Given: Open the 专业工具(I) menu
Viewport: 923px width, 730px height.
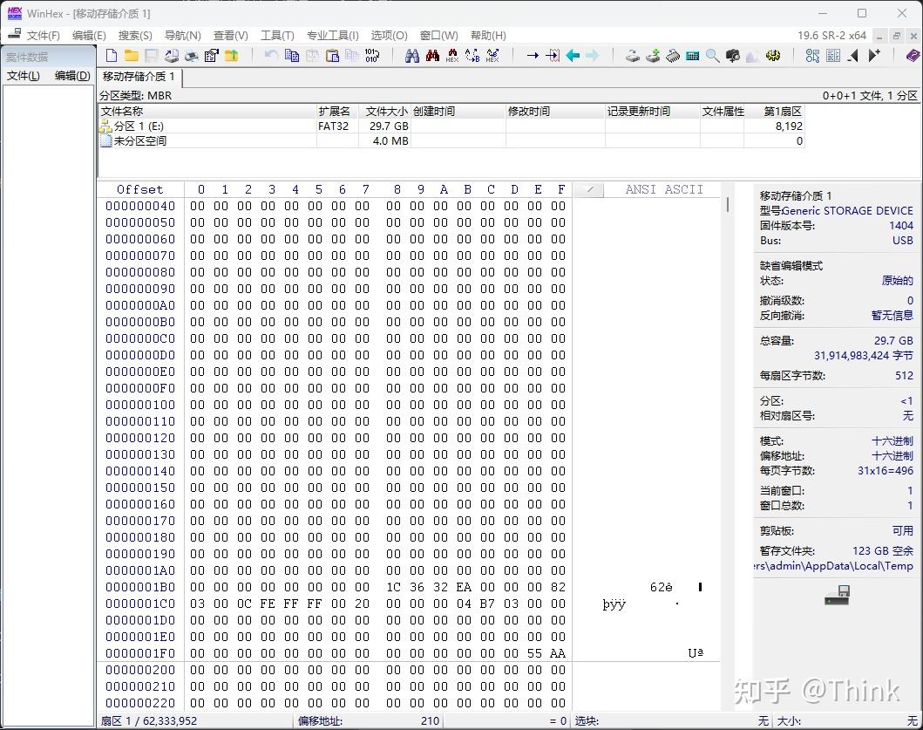Looking at the screenshot, I should [x=332, y=36].
